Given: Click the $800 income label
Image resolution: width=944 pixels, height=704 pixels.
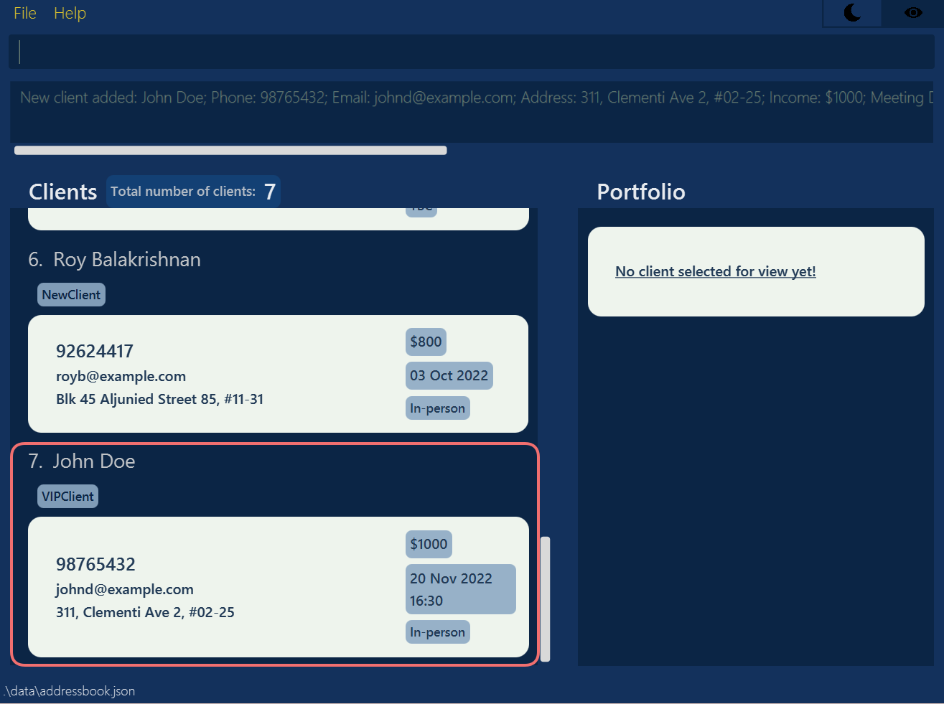Looking at the screenshot, I should point(426,342).
